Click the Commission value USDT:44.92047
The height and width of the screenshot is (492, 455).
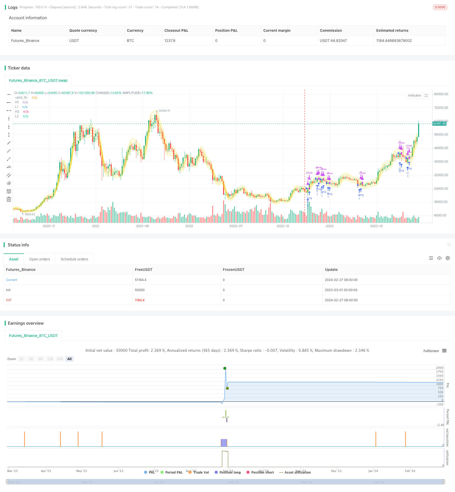pos(333,41)
